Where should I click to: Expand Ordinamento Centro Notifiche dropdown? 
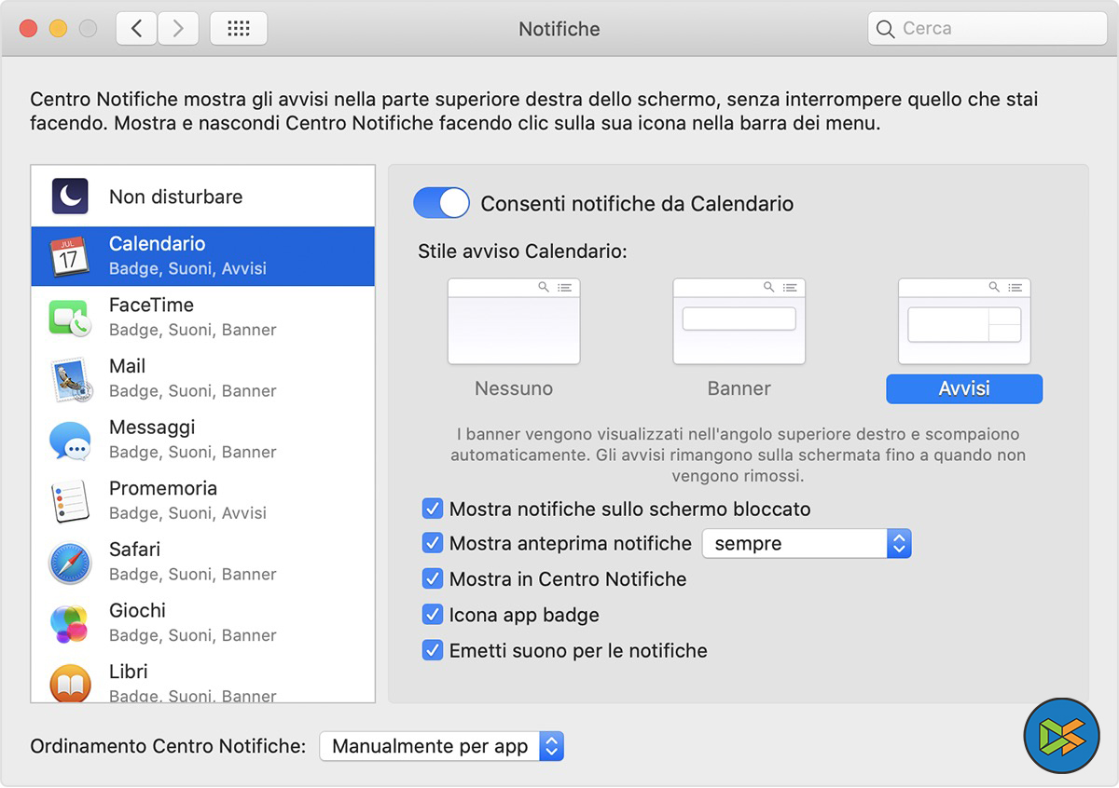click(441, 746)
